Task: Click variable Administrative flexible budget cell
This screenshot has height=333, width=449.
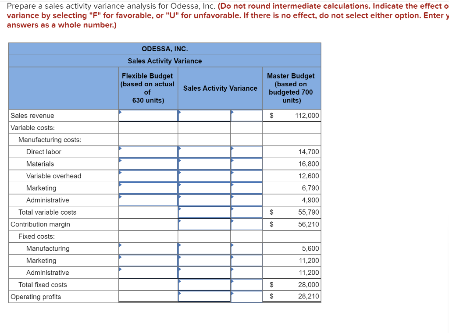Action: point(148,200)
